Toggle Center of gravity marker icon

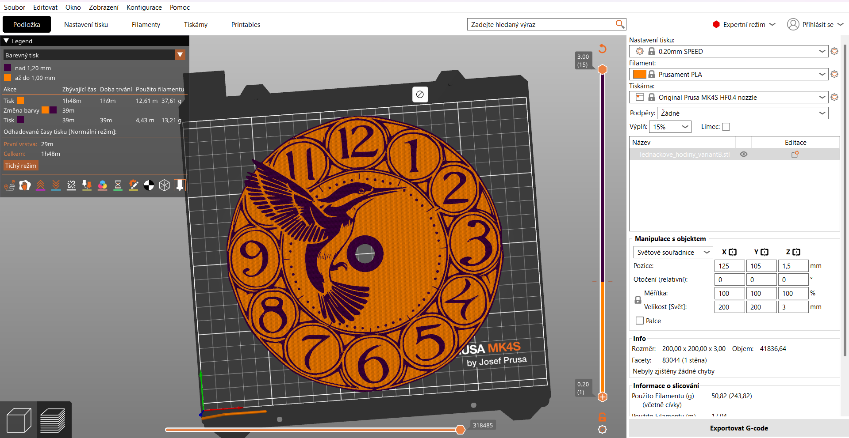click(x=149, y=185)
